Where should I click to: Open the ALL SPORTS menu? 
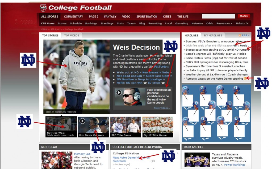50,17
